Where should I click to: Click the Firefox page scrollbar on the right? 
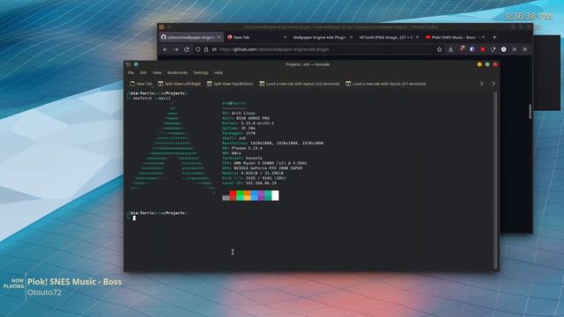[x=531, y=112]
